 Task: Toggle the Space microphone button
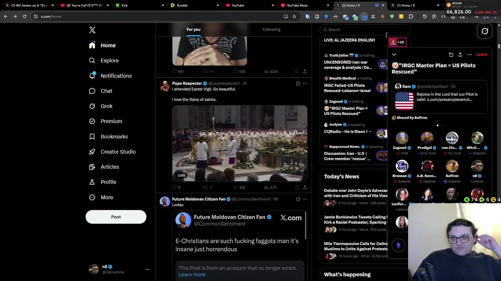click(398, 245)
